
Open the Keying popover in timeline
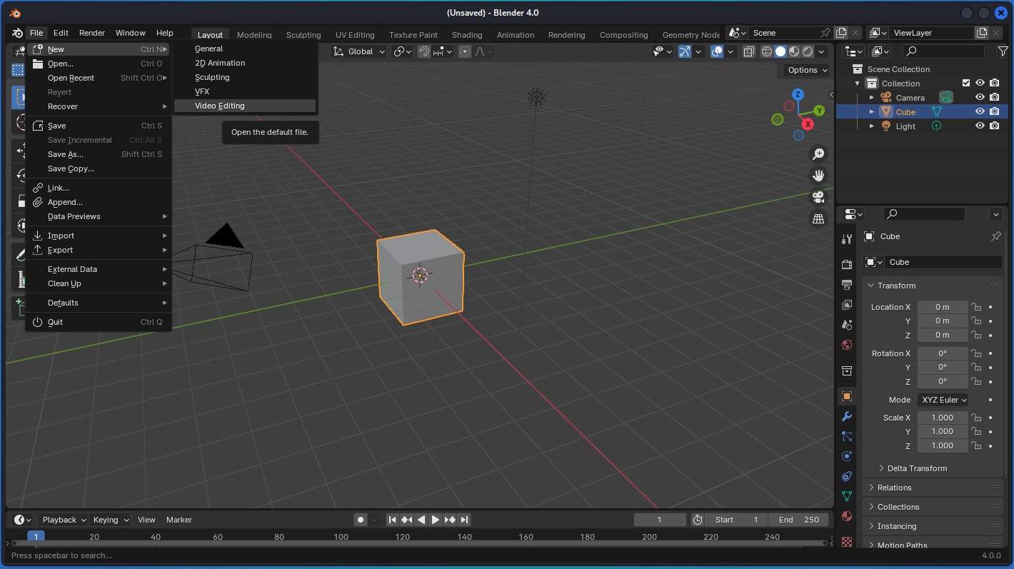coord(111,520)
